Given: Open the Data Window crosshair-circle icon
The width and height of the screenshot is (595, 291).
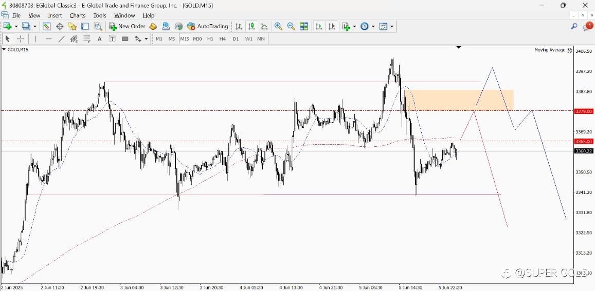Looking at the screenshot, I should pos(60,26).
